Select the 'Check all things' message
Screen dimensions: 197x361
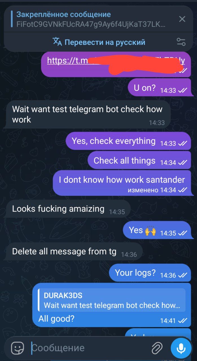pyautogui.click(x=139, y=161)
